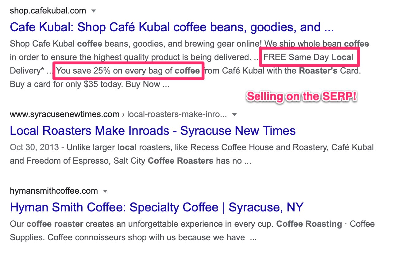Click the arrow next to hymansmithcoffee.com
The height and width of the screenshot is (258, 394).
pos(105,191)
